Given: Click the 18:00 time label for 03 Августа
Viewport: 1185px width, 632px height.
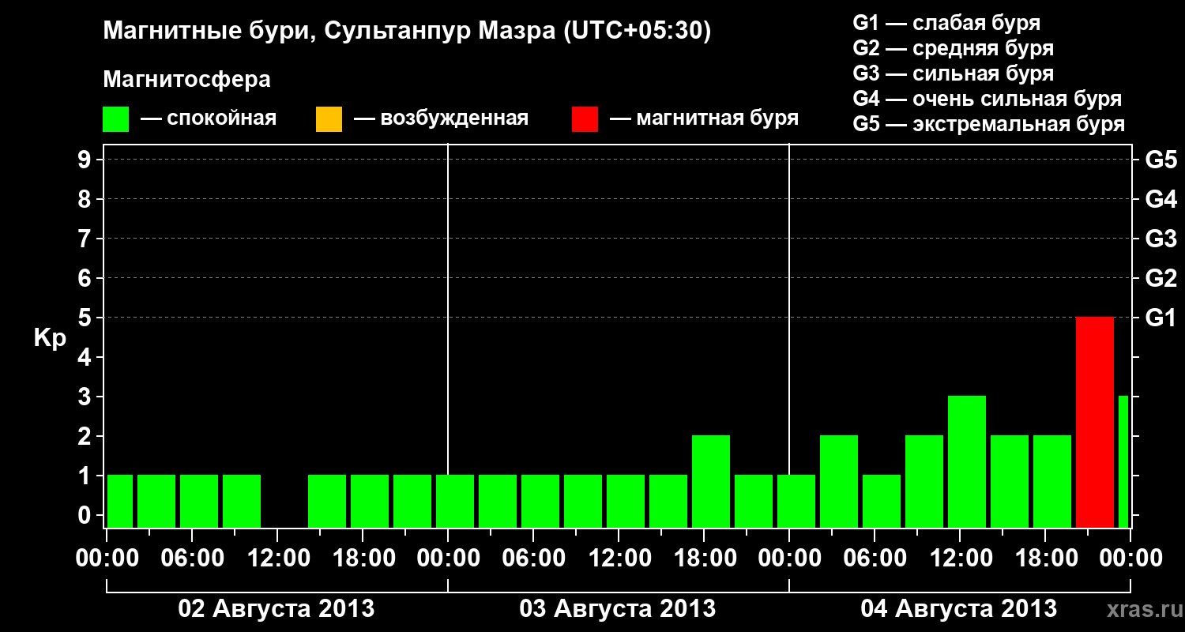Looking at the screenshot, I should click(704, 558).
